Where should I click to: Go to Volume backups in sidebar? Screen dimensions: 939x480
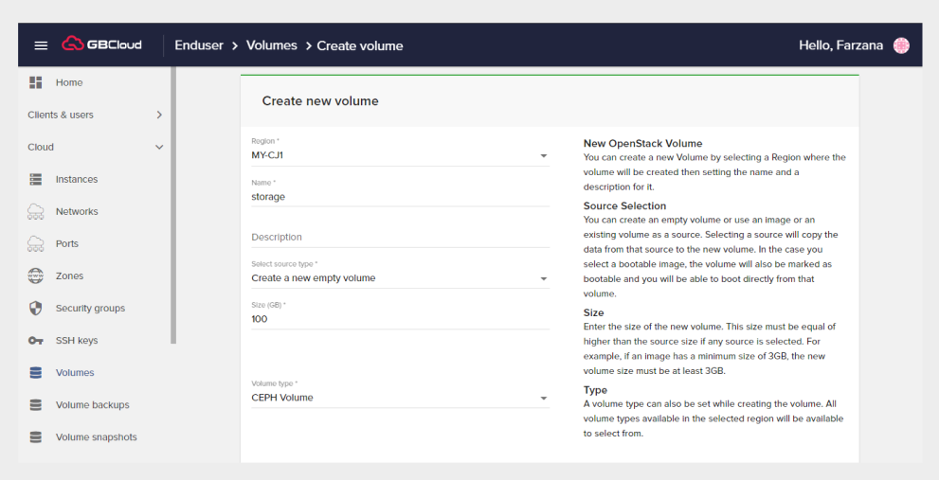[92, 404]
